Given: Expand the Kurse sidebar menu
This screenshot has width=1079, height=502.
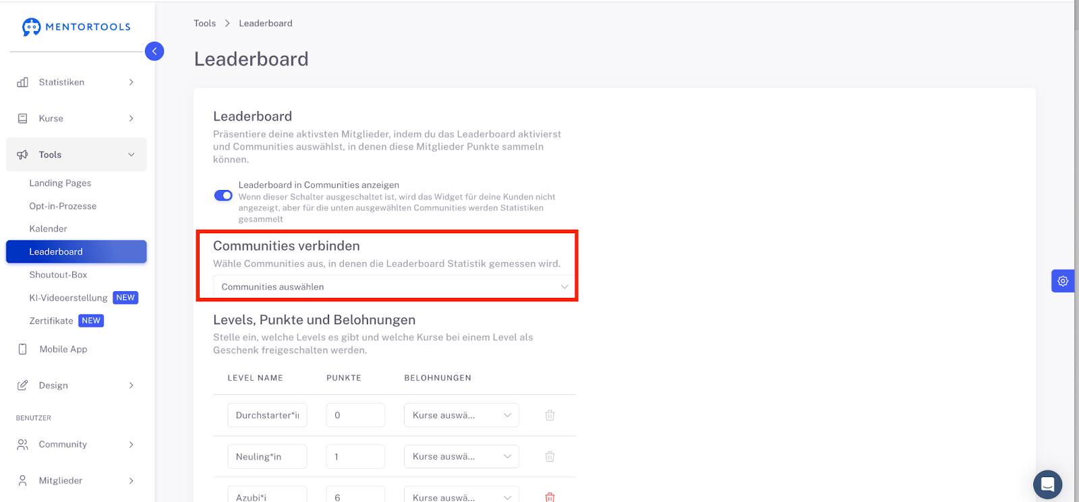Looking at the screenshot, I should (x=76, y=119).
